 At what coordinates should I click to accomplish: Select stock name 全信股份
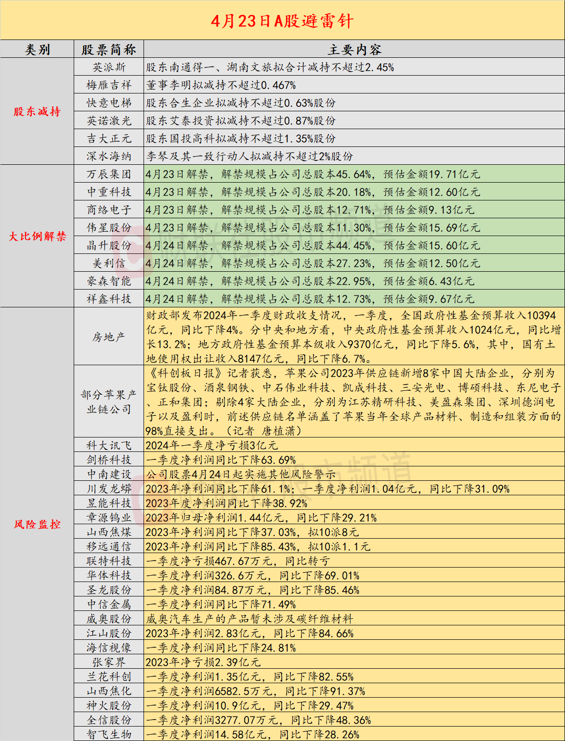pyautogui.click(x=109, y=720)
